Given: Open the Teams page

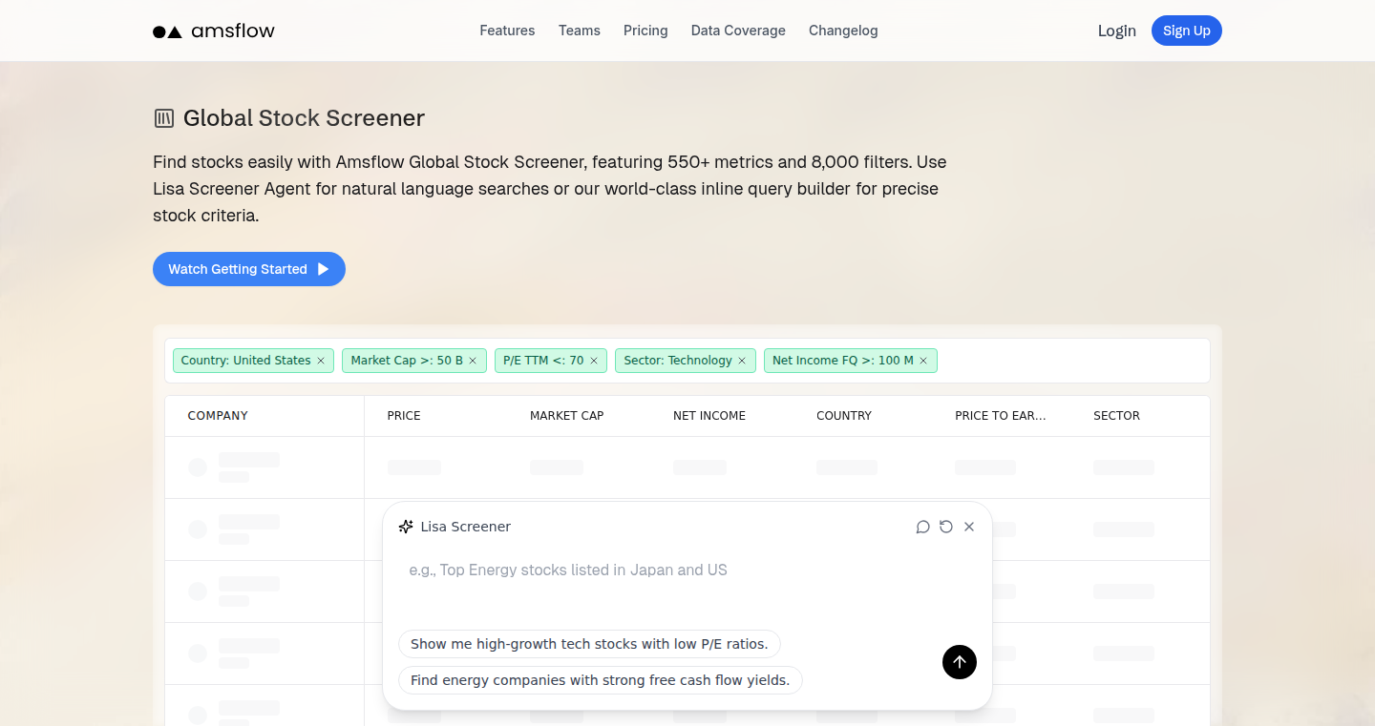Looking at the screenshot, I should (580, 31).
